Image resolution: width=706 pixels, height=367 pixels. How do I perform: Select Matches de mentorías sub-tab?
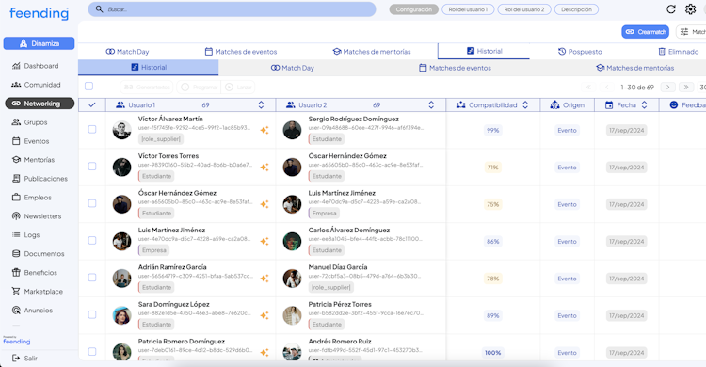634,68
